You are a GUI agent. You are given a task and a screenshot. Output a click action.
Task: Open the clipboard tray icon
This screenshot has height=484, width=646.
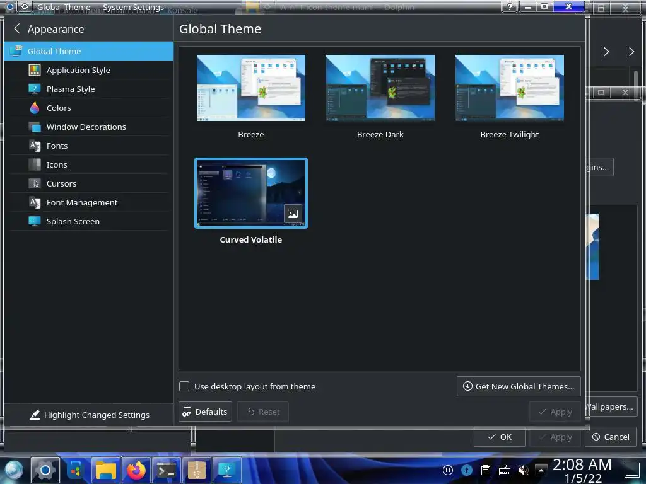(486, 470)
